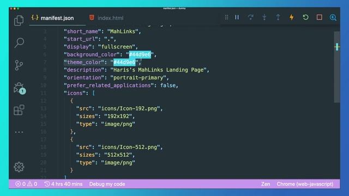Viewport: 349px width, 196px height.
Task: Grab the debug toolbar drag handle
Action: pos(226,17)
